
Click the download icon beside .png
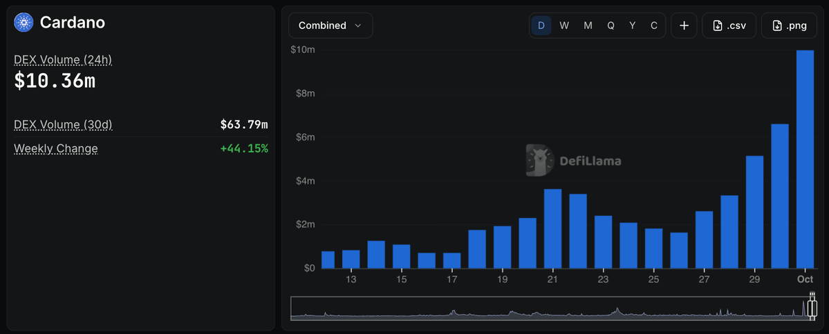pyautogui.click(x=777, y=26)
